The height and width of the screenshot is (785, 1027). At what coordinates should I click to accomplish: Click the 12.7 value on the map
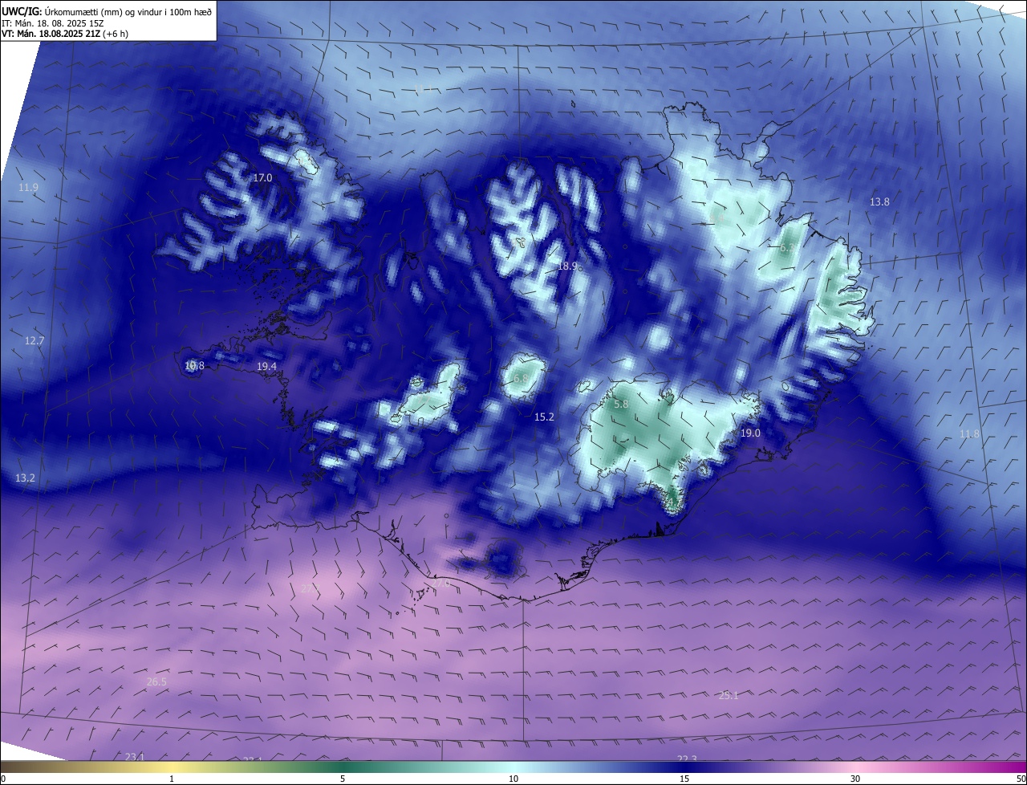pos(35,340)
